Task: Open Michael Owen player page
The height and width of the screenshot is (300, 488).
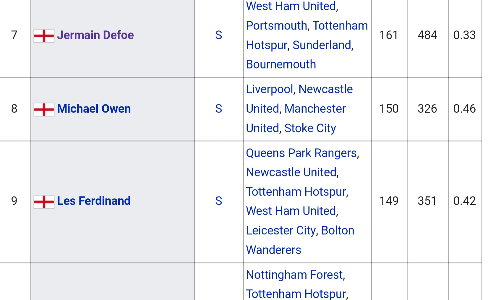Action: coord(94,108)
